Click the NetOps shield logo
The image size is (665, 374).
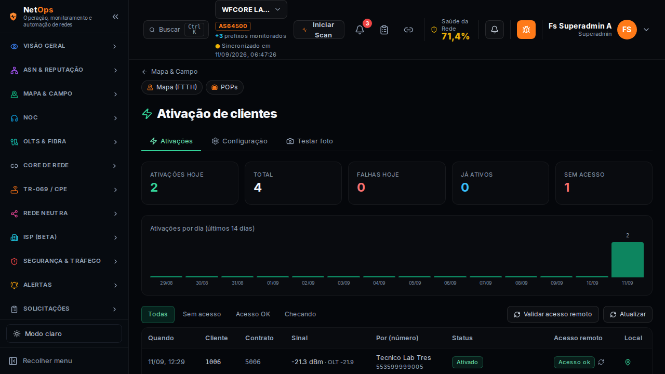point(14,17)
